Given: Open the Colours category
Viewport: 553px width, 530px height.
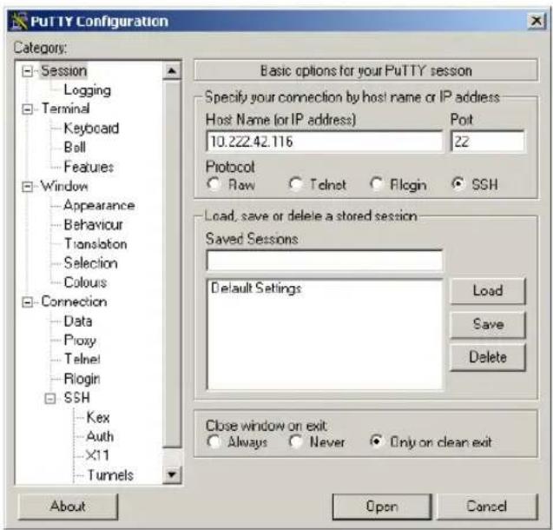Looking at the screenshot, I should pyautogui.click(x=85, y=282).
